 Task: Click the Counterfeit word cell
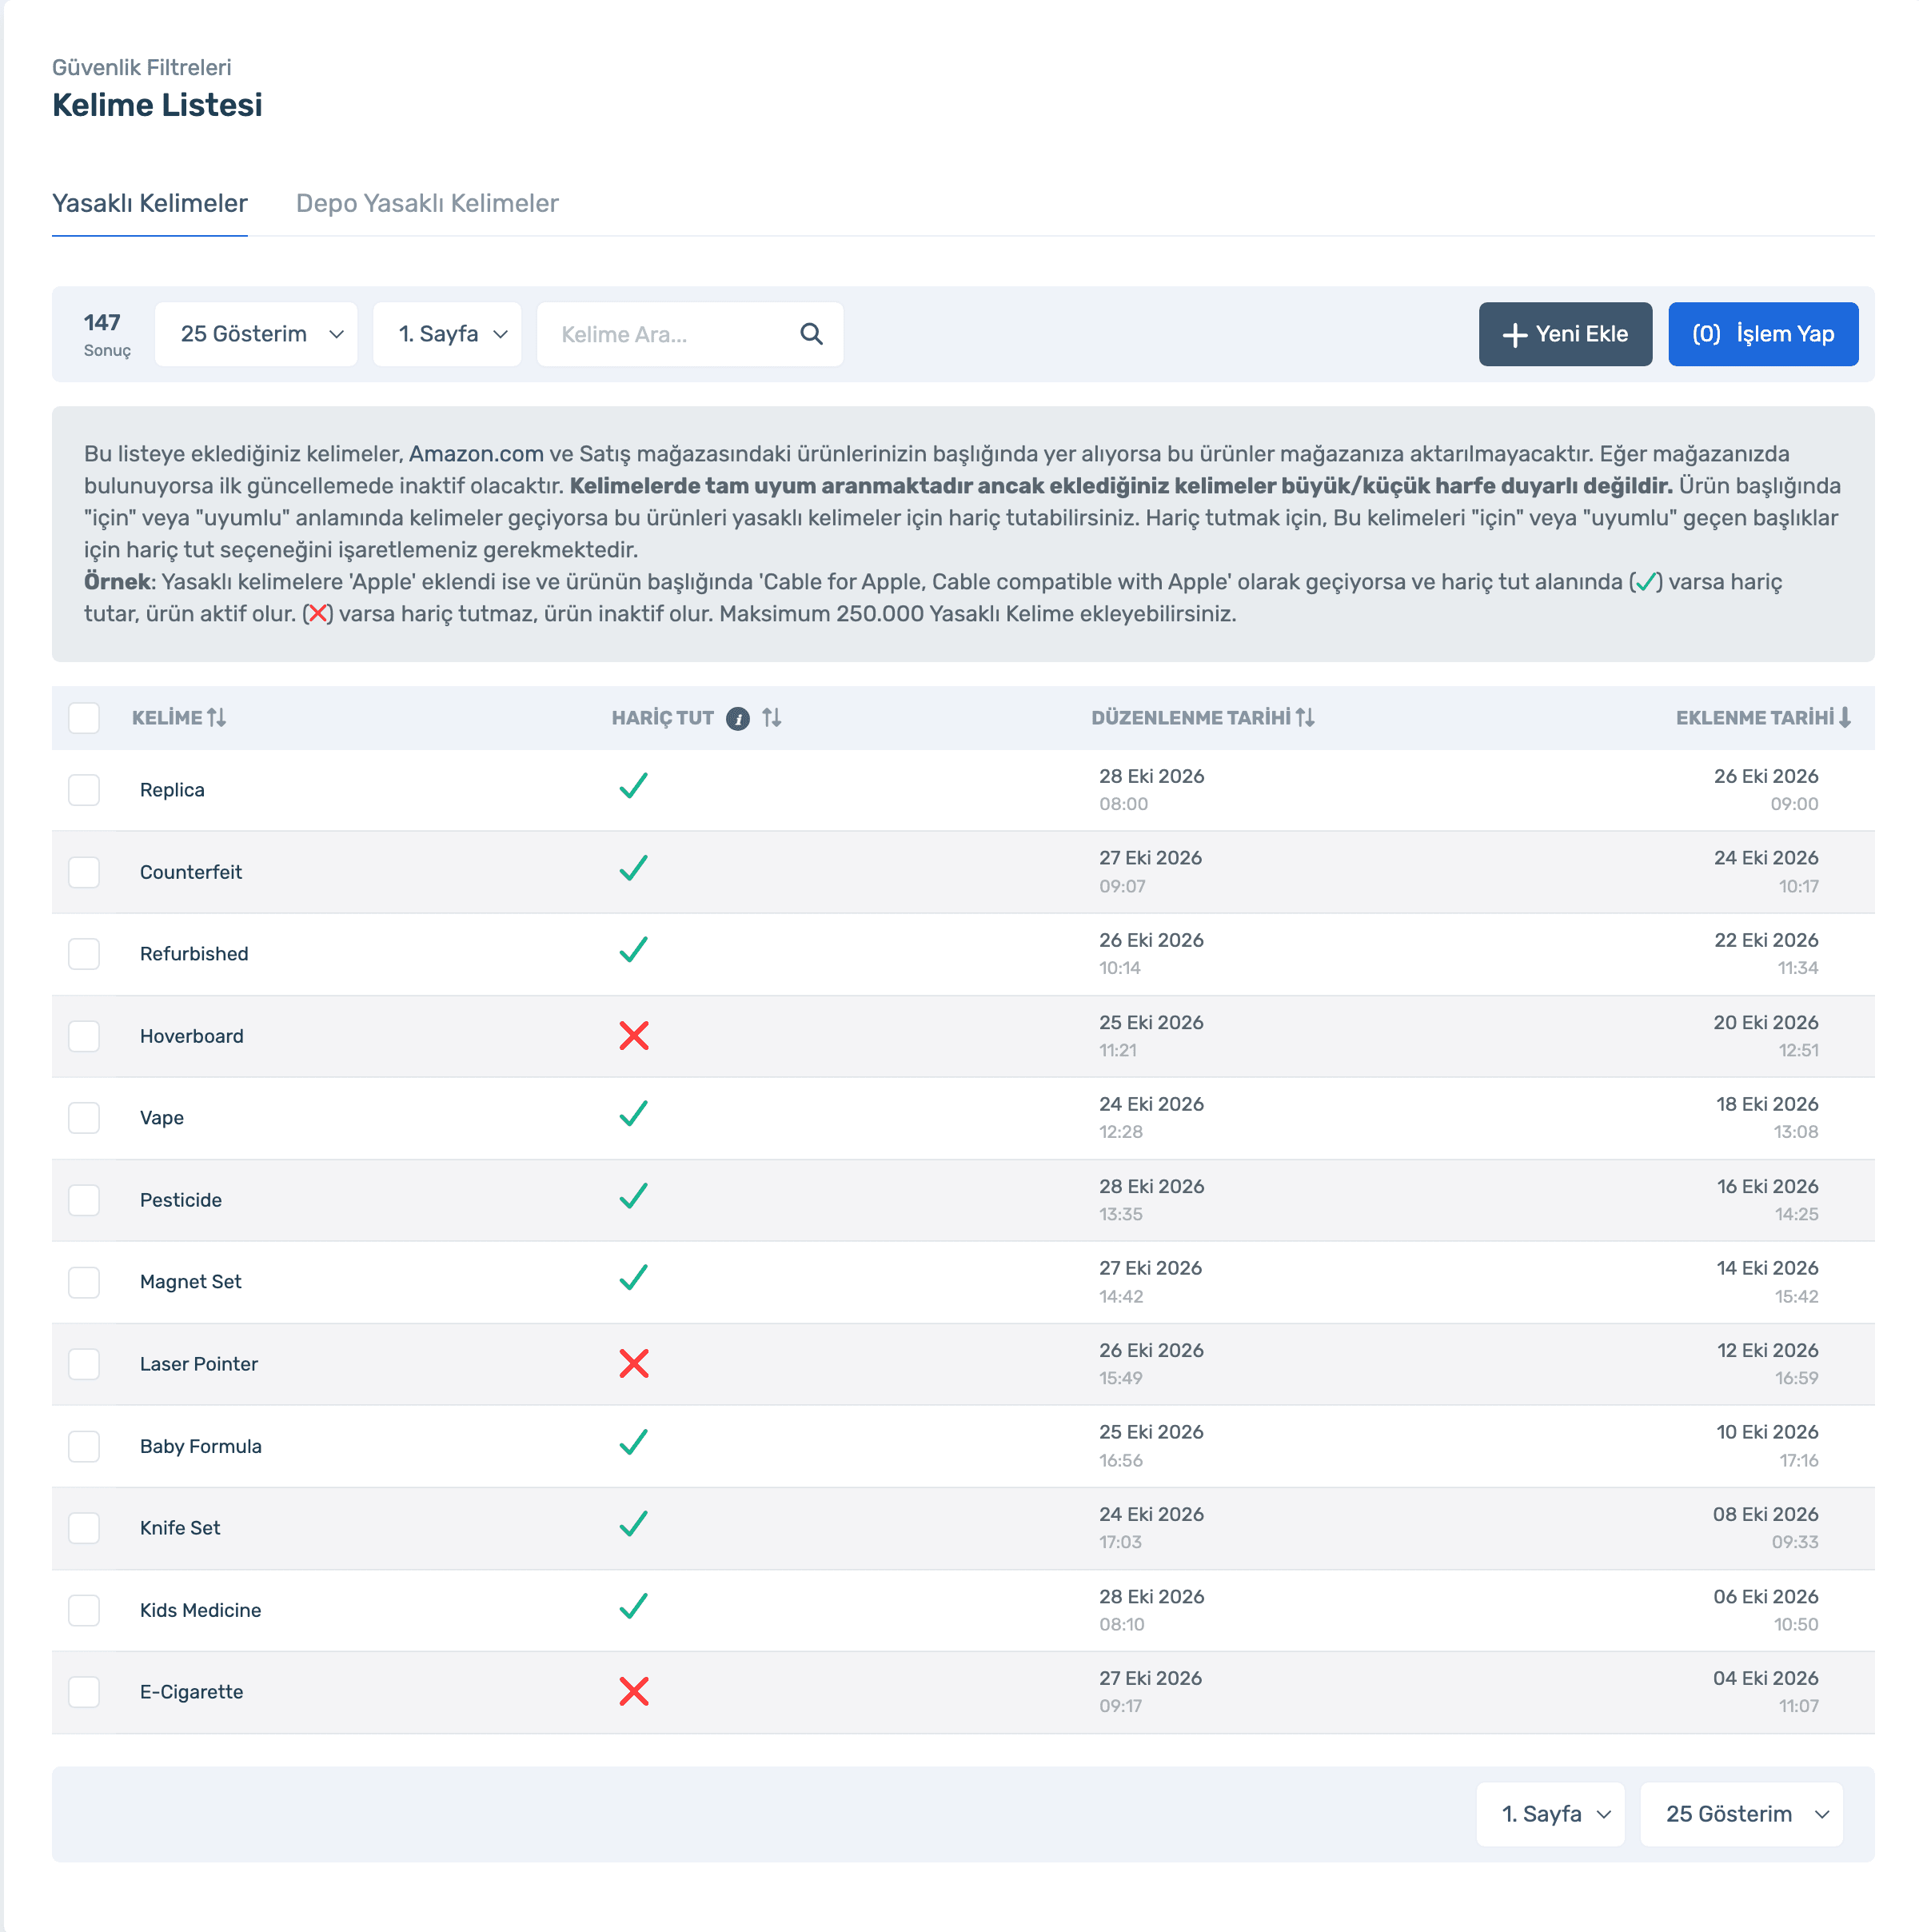pos(191,872)
